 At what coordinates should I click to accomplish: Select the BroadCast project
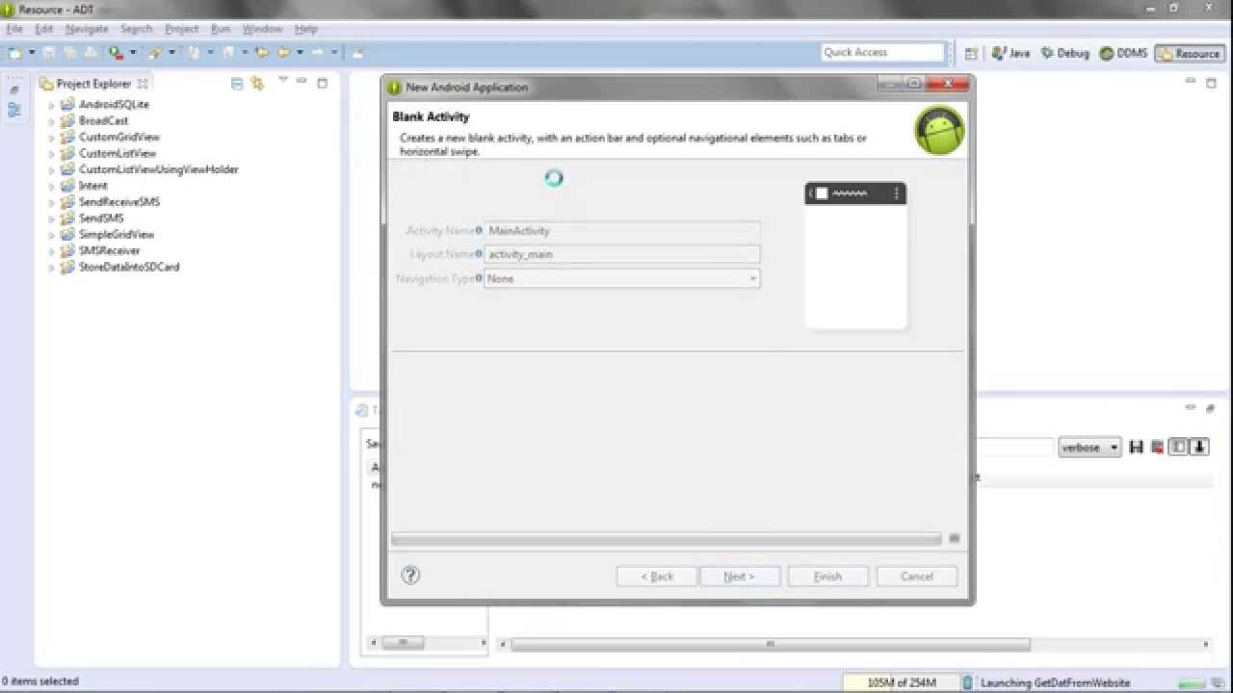coord(103,121)
